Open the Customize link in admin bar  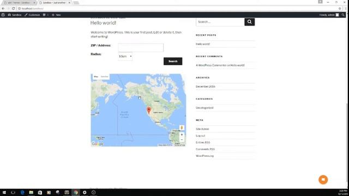click(x=32, y=15)
